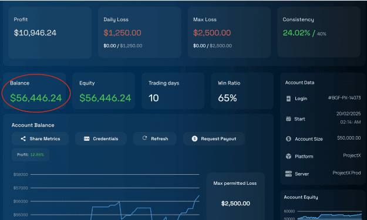Click the Login icon in Account Data

click(x=288, y=99)
